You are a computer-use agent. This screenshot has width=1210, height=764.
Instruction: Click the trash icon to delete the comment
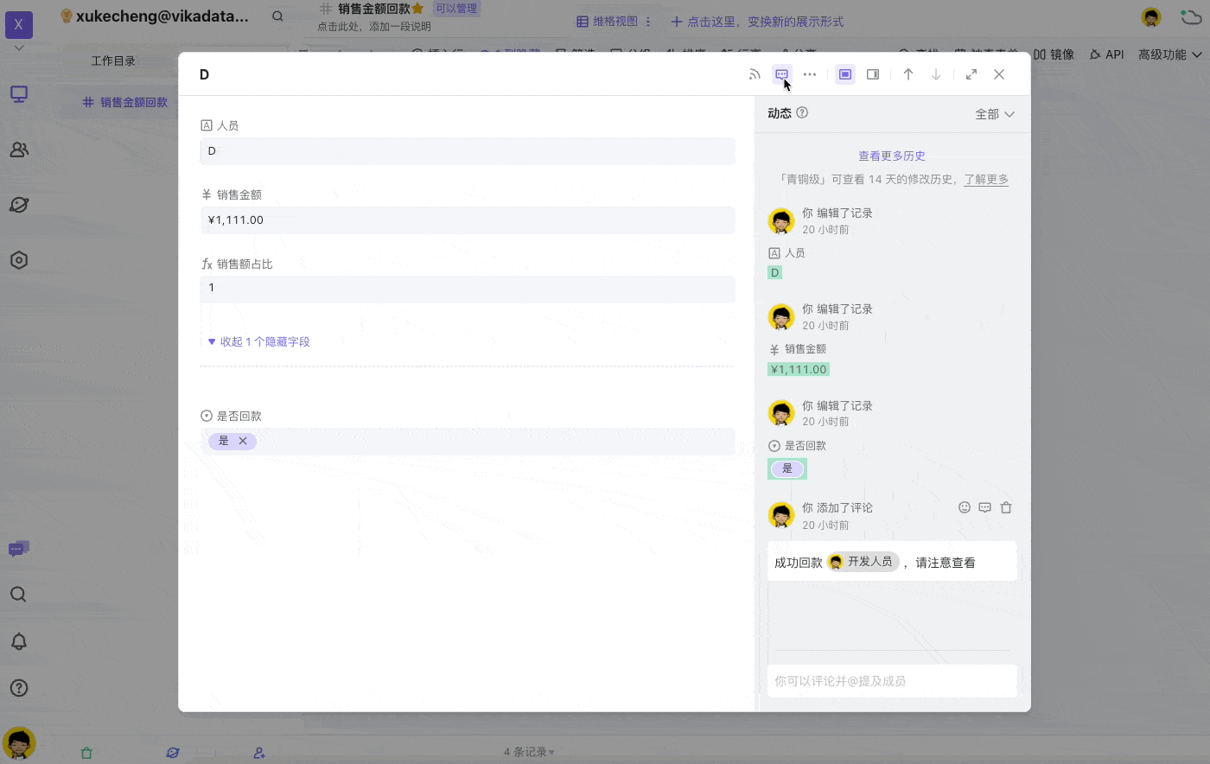point(1005,507)
